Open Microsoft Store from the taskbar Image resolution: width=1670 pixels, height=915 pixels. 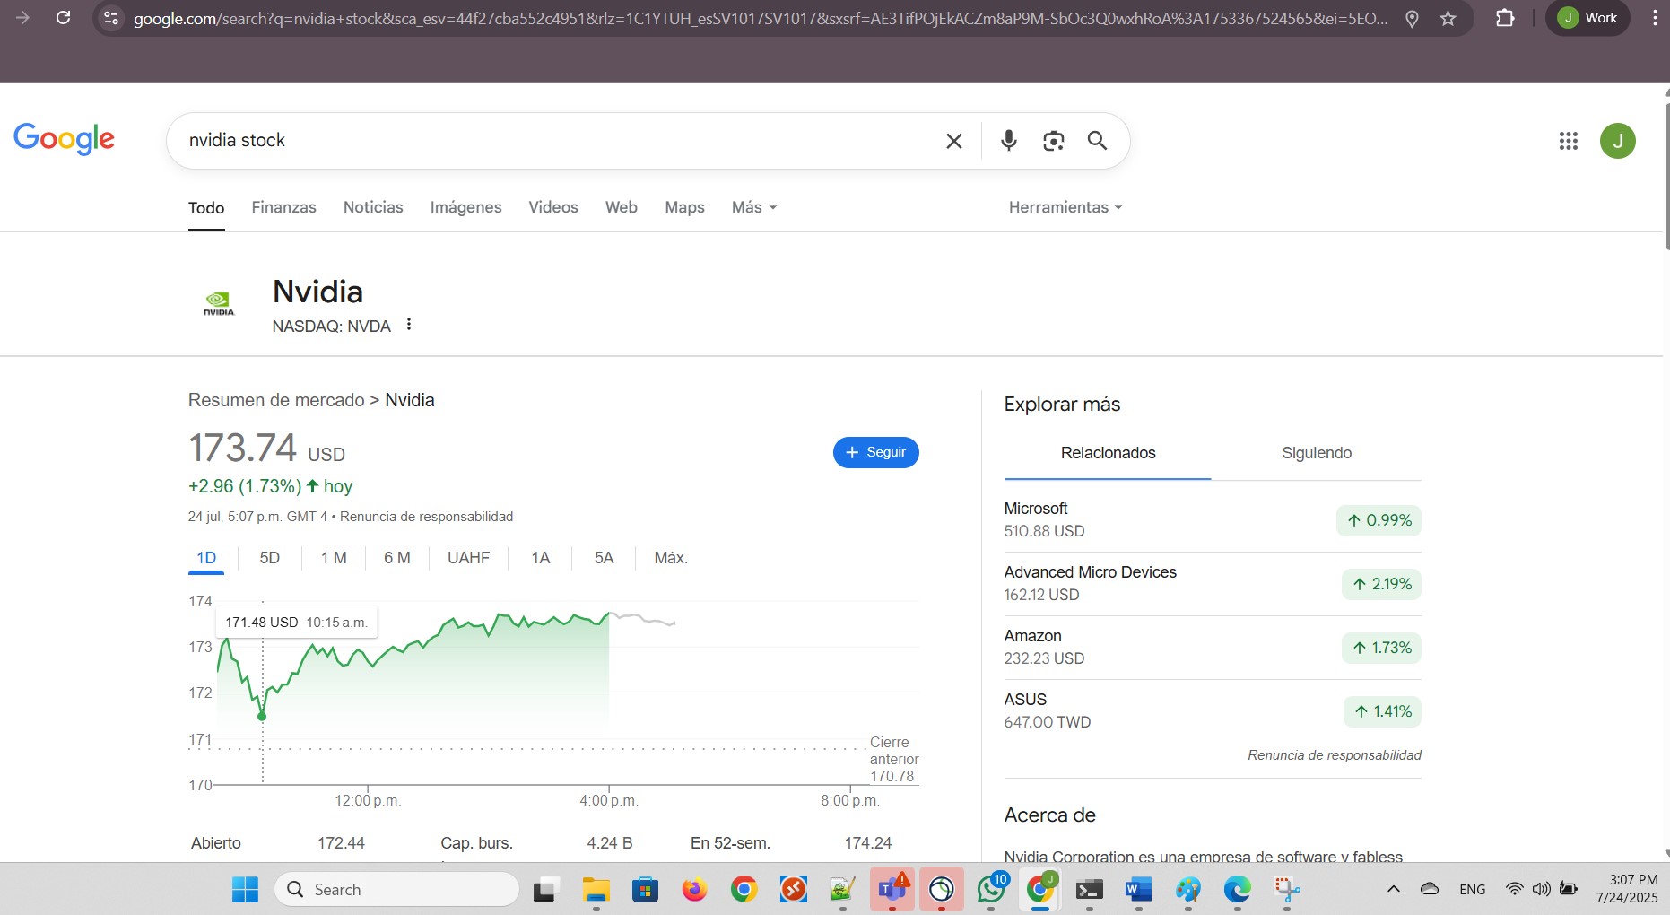(645, 889)
